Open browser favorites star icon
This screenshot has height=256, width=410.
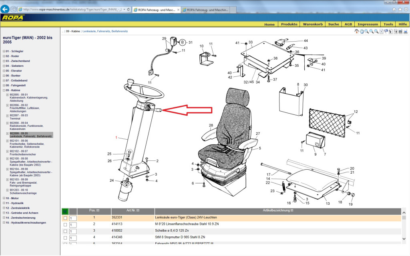[x=400, y=10]
